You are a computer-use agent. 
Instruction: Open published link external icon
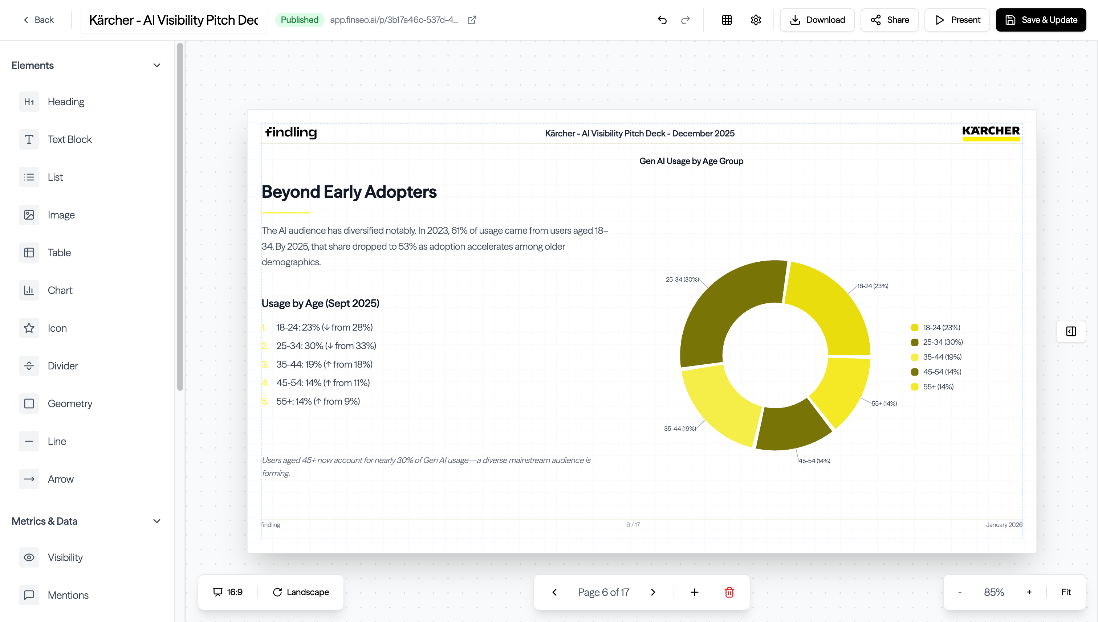click(x=472, y=20)
